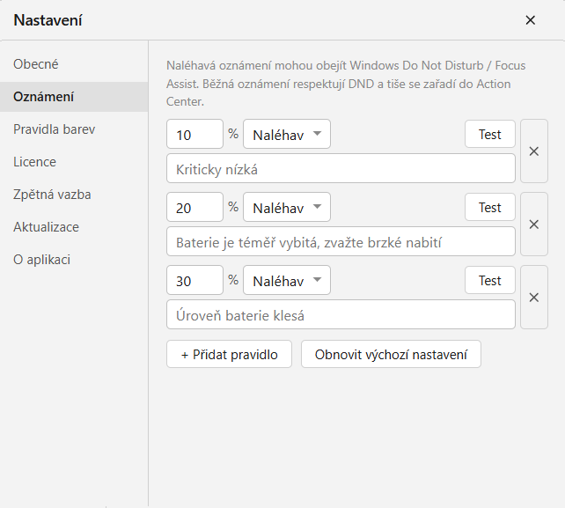Test the 10% rule notification

(x=490, y=134)
